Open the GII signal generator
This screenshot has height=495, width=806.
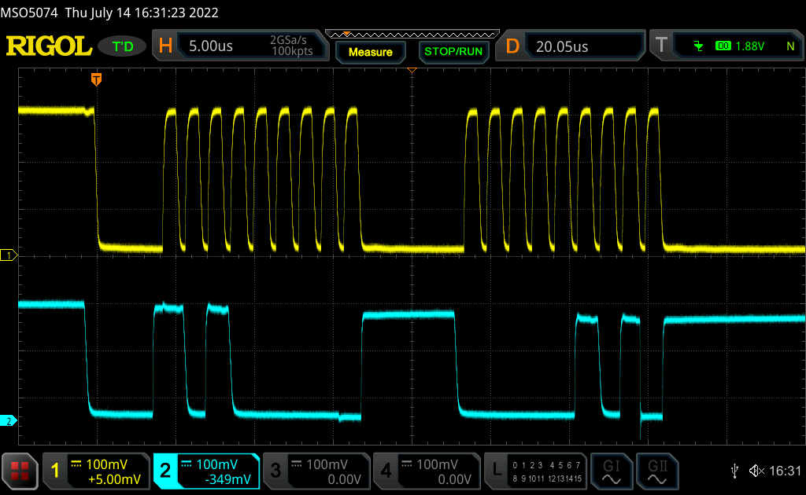point(656,471)
